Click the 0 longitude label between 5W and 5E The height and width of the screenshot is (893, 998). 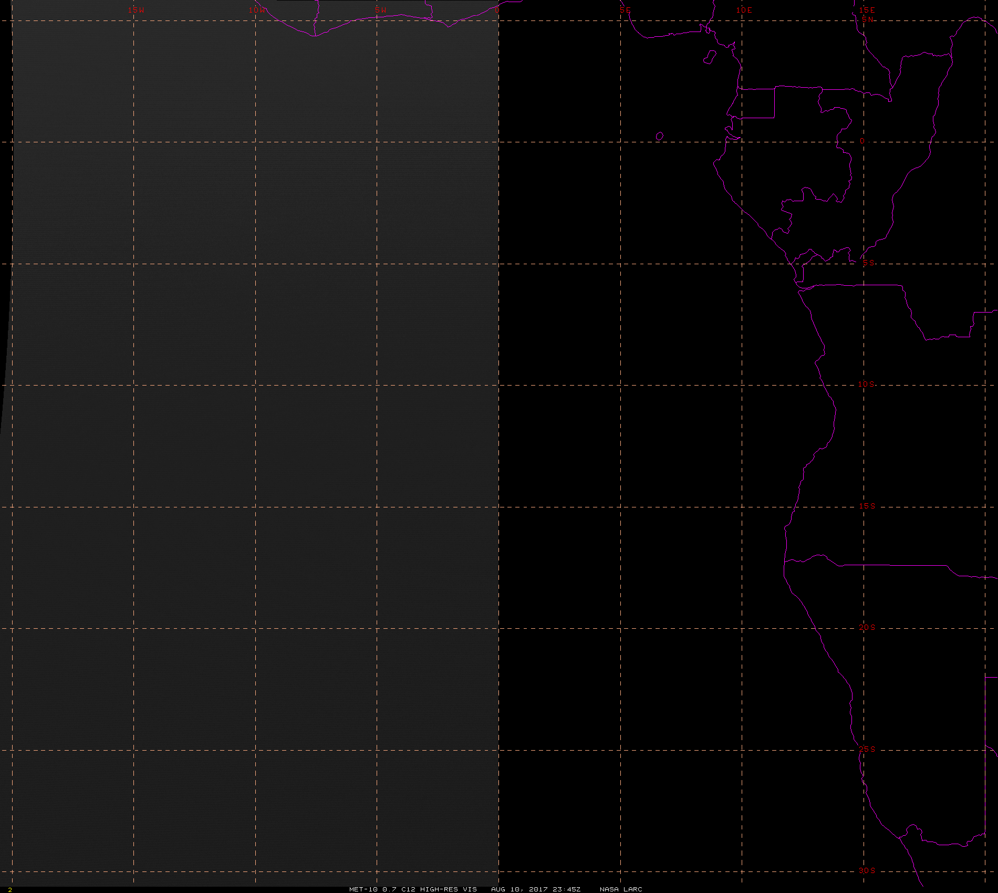(497, 10)
